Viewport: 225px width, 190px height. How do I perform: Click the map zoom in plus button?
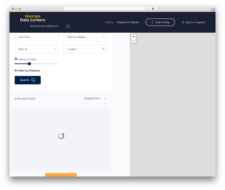(x=134, y=36)
